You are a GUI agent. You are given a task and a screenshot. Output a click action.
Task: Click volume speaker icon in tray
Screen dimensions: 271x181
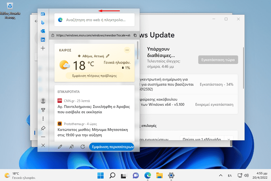tap(246, 176)
